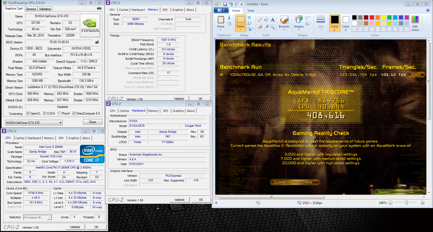Toggle the CUDA checkbox in GPU-Z

point(44,113)
